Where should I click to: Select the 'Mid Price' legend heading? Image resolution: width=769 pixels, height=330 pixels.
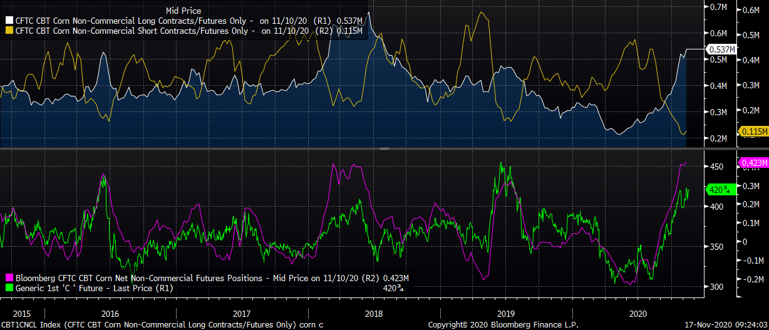pos(183,10)
